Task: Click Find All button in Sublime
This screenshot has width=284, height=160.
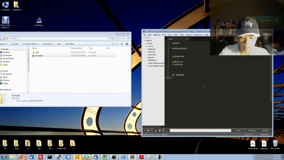Action: coord(265,130)
